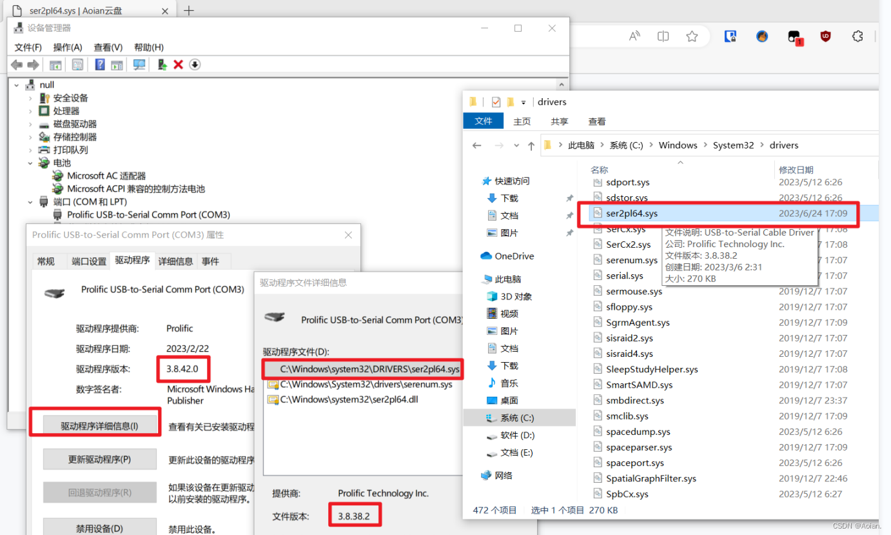Open Explorer quick access toolbar customize dropdown
Viewport: 891px width, 535px height.
(x=524, y=102)
